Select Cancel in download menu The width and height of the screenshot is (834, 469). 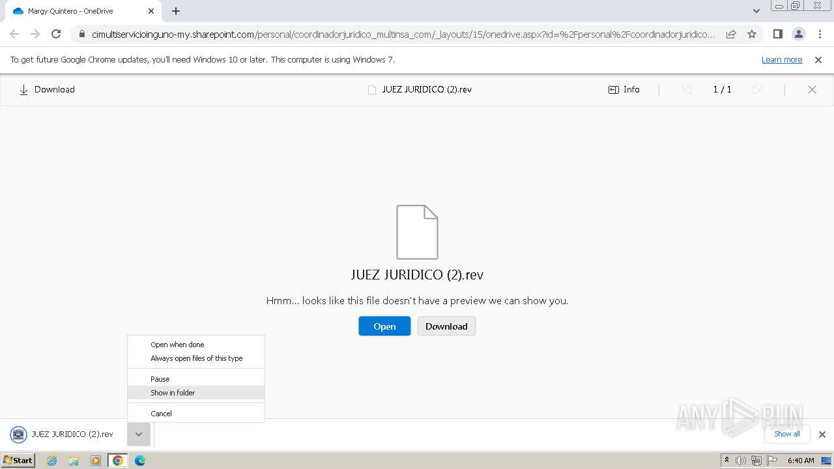pos(196,414)
